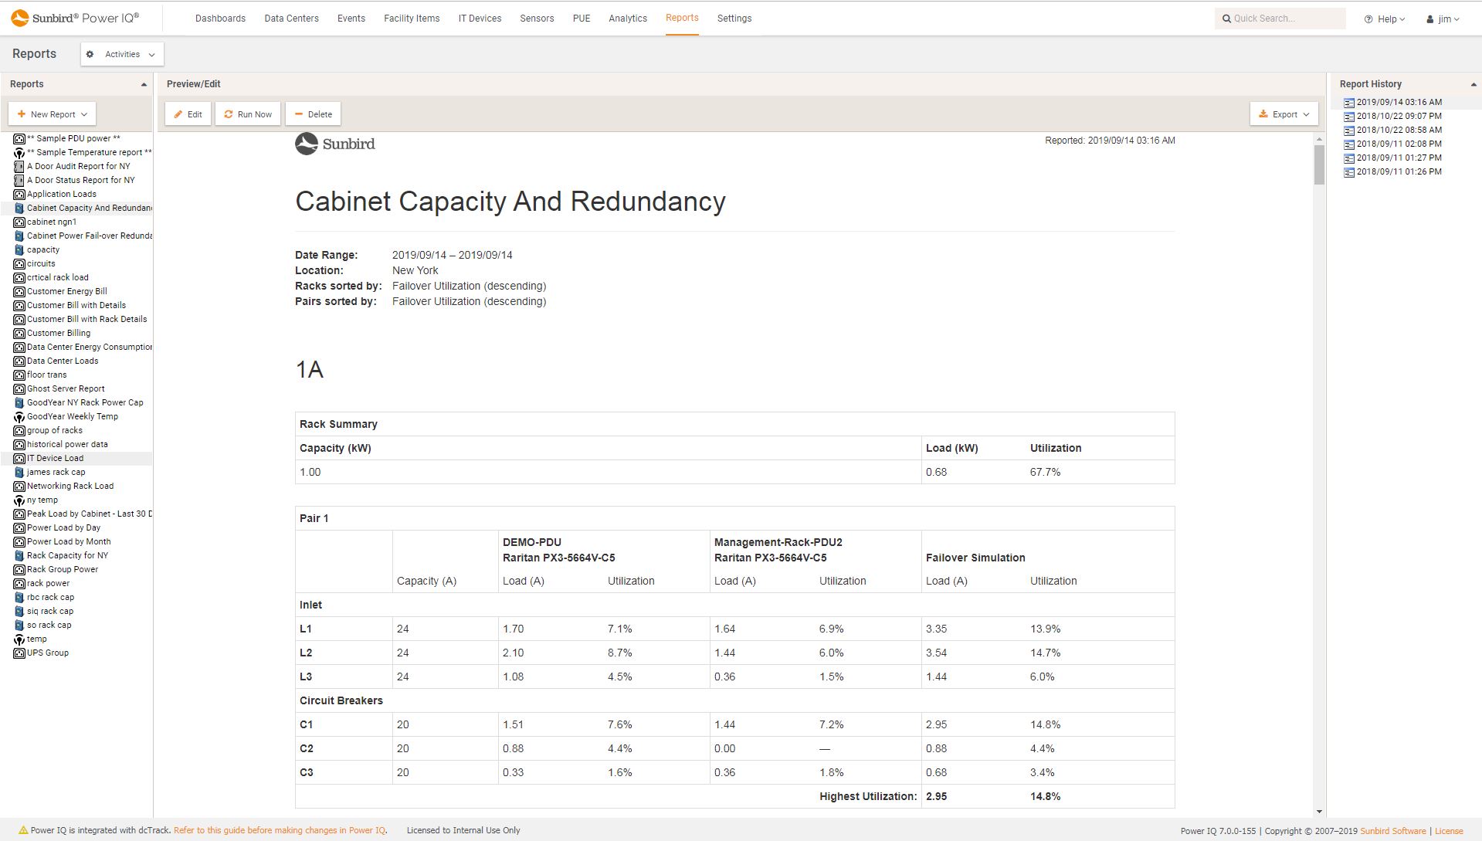Collapse the Reports panel
This screenshot has height=841, width=1482.
pyautogui.click(x=142, y=83)
